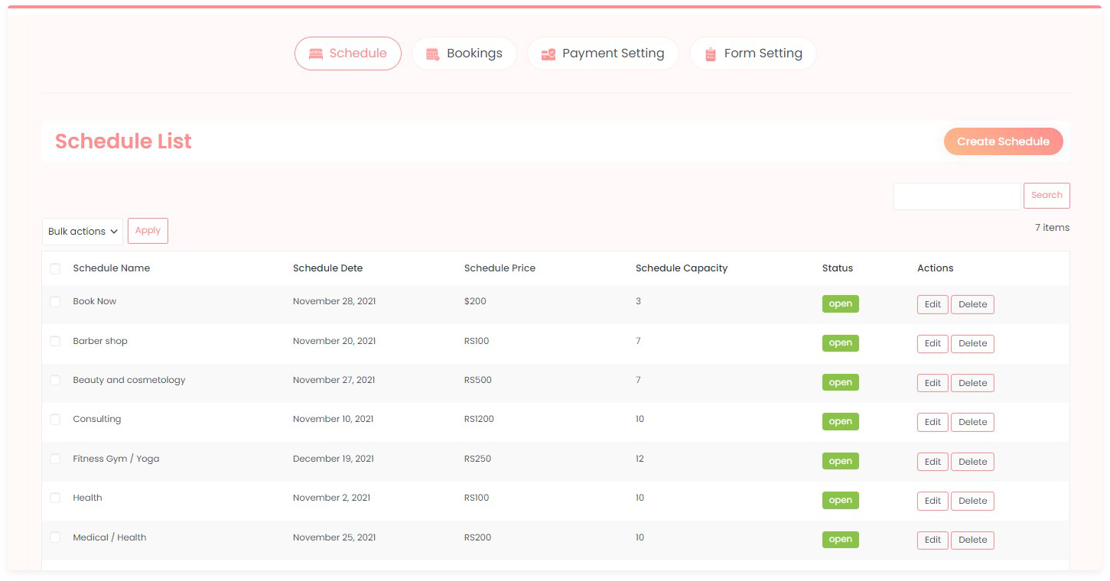This screenshot has width=1110, height=581.
Task: Click the card icon beside Payment Setting
Action: (548, 54)
